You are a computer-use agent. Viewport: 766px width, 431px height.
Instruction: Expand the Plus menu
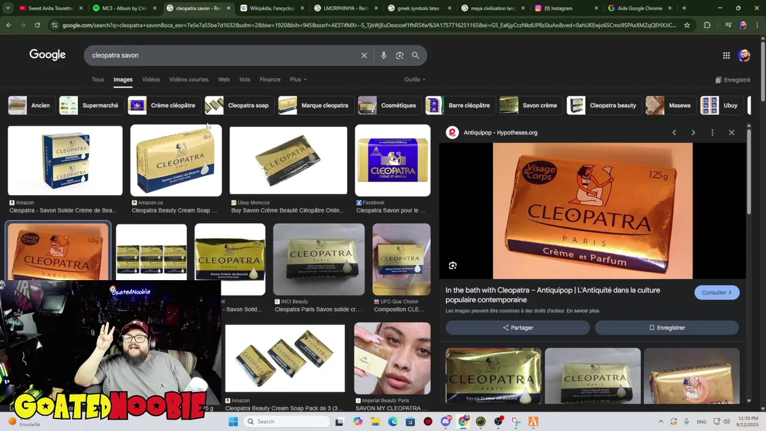[x=298, y=80]
